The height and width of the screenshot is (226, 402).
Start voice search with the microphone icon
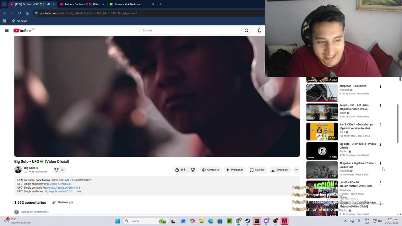(x=259, y=30)
